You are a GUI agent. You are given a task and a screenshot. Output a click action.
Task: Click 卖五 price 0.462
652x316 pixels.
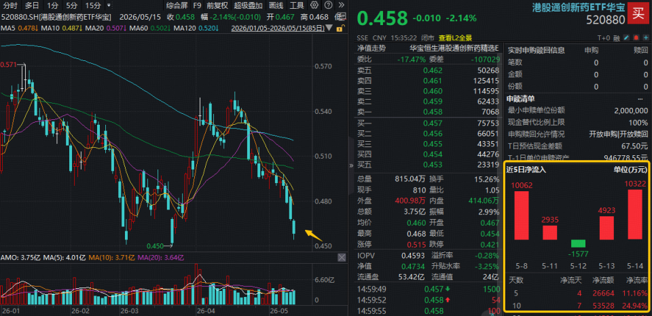point(433,70)
